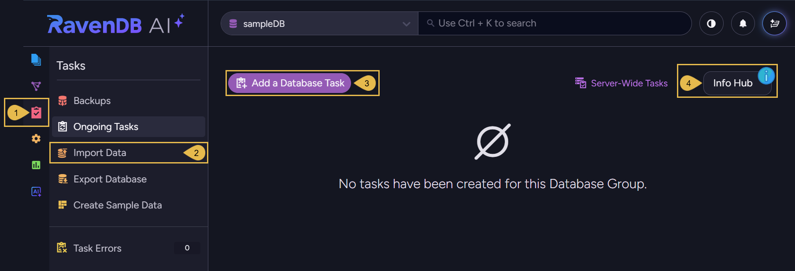Click the database selector chevron arrow

[x=406, y=24]
